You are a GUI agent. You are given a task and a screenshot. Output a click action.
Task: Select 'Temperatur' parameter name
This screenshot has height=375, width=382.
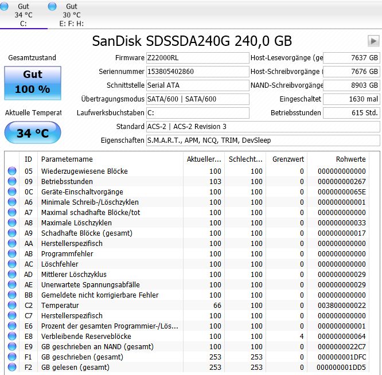60,306
